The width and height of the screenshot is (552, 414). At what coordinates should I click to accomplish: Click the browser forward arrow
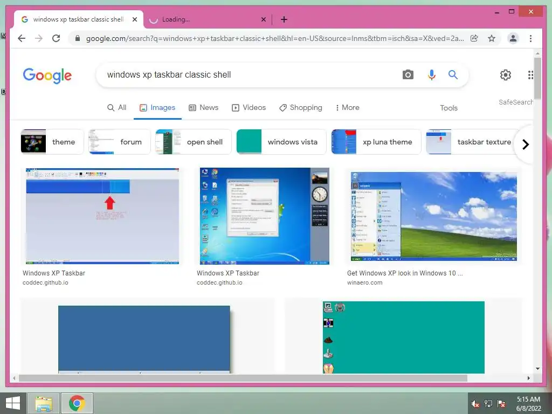[39, 38]
